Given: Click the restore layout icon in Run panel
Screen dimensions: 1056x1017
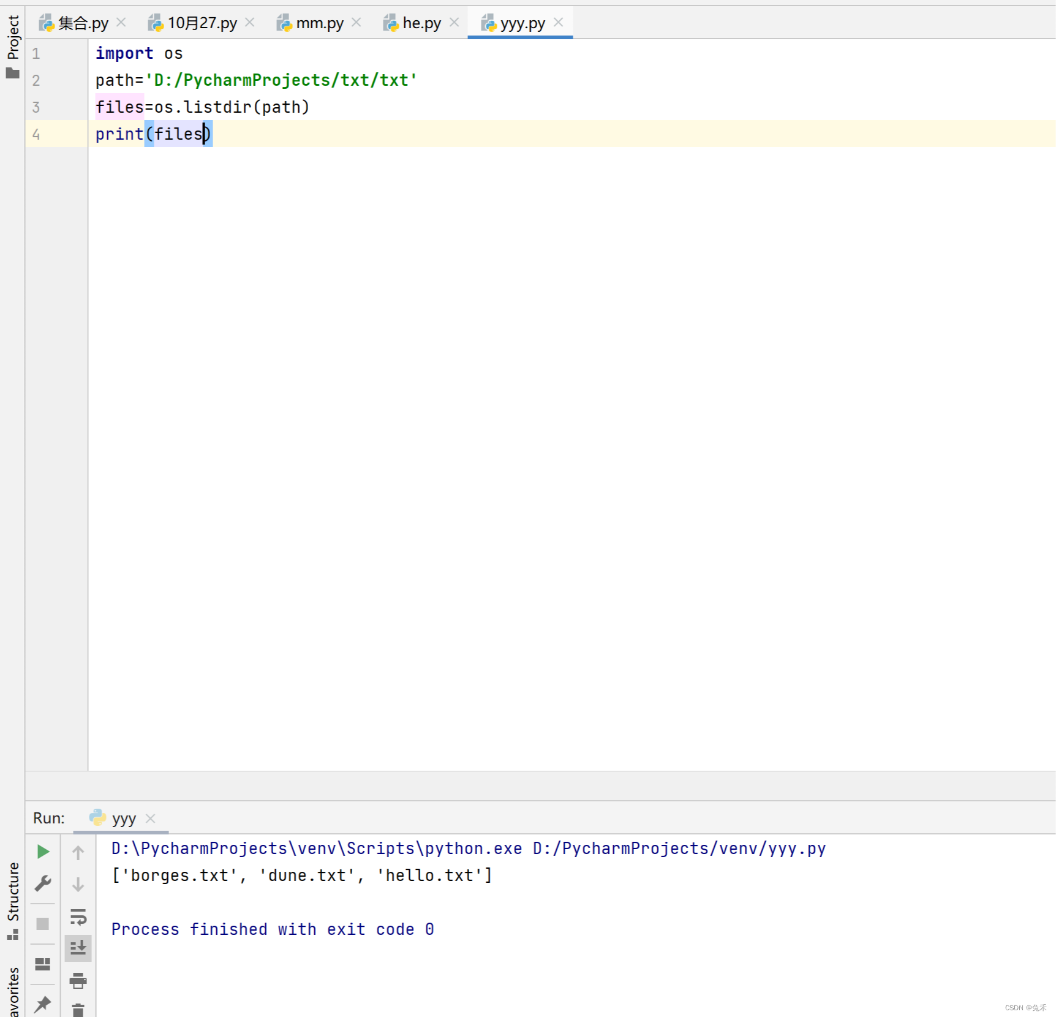Looking at the screenshot, I should 43,964.
